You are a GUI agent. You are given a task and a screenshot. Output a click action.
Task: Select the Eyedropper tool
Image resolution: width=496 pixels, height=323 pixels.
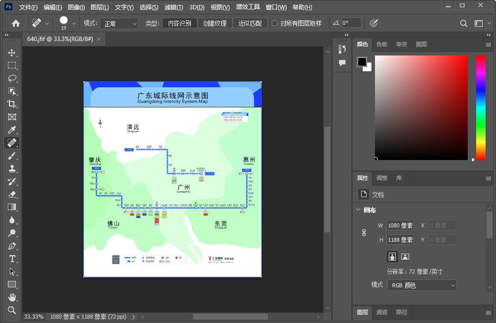[x=12, y=130]
